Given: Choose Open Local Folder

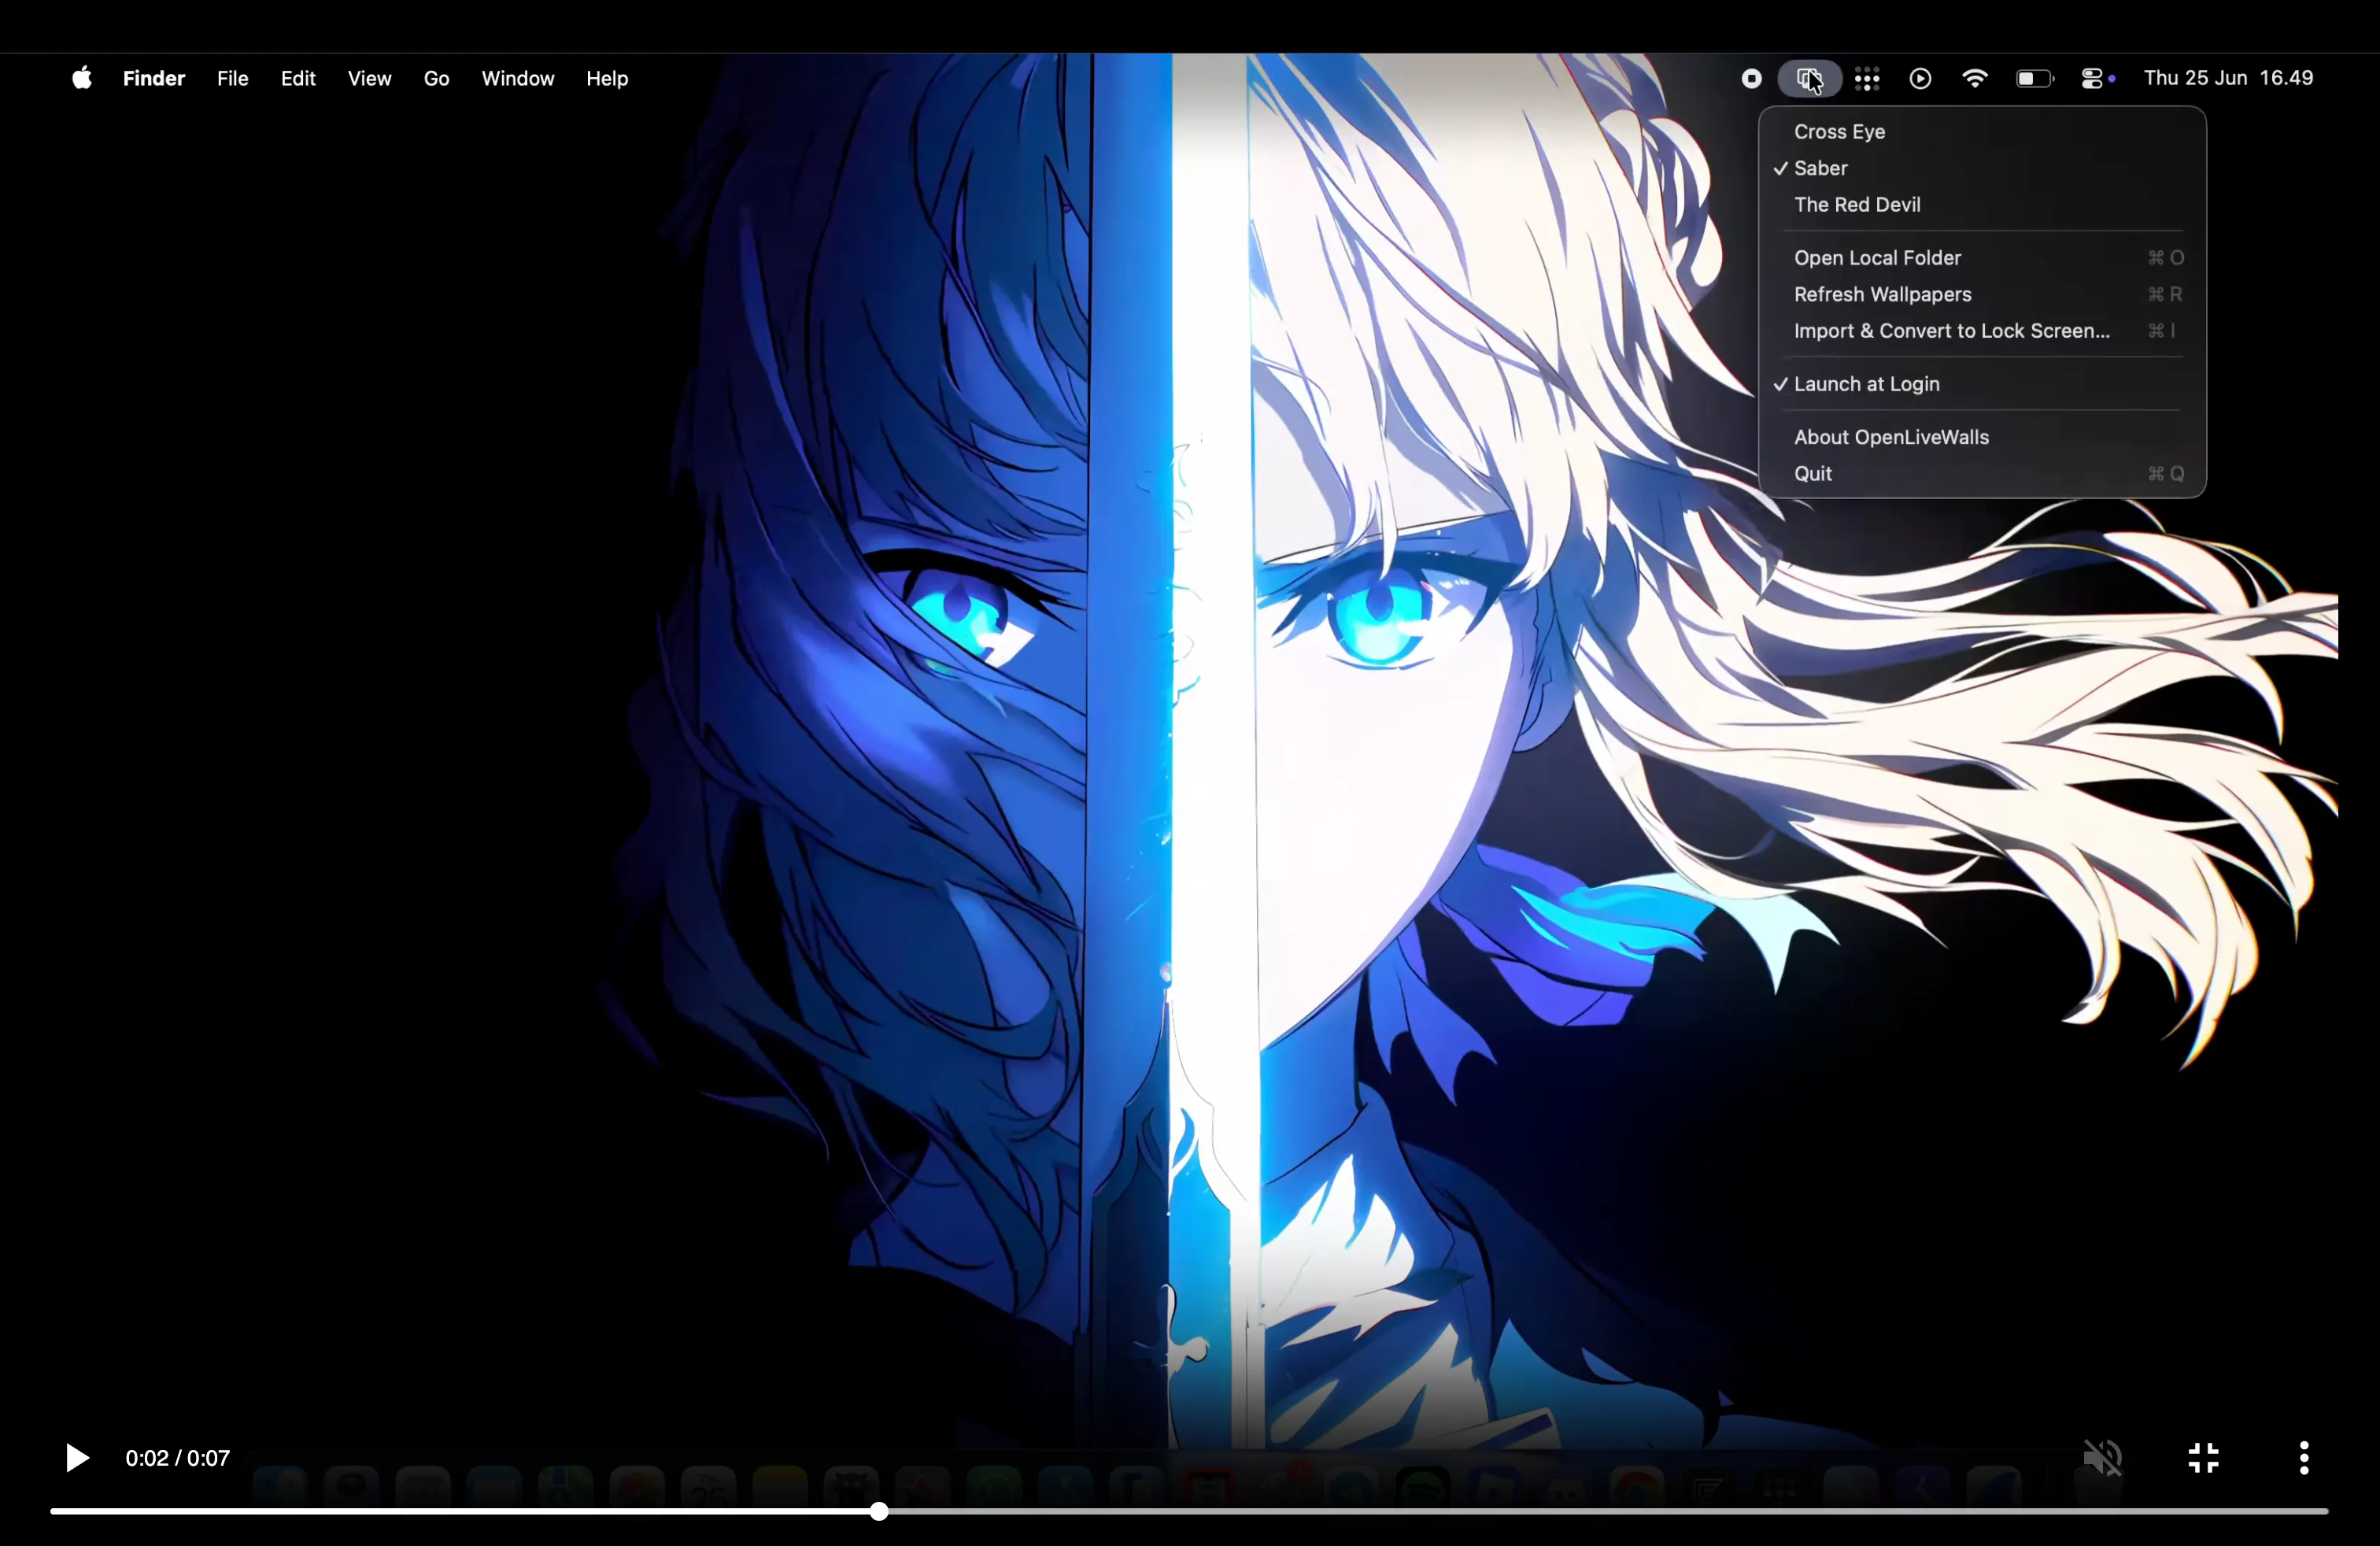Looking at the screenshot, I should (x=1982, y=258).
